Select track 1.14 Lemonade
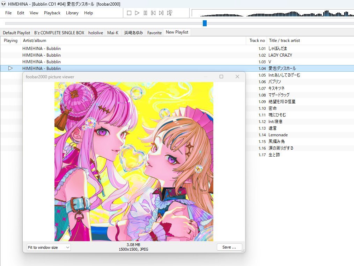Screen dimensions: 354x266 pos(300,135)
